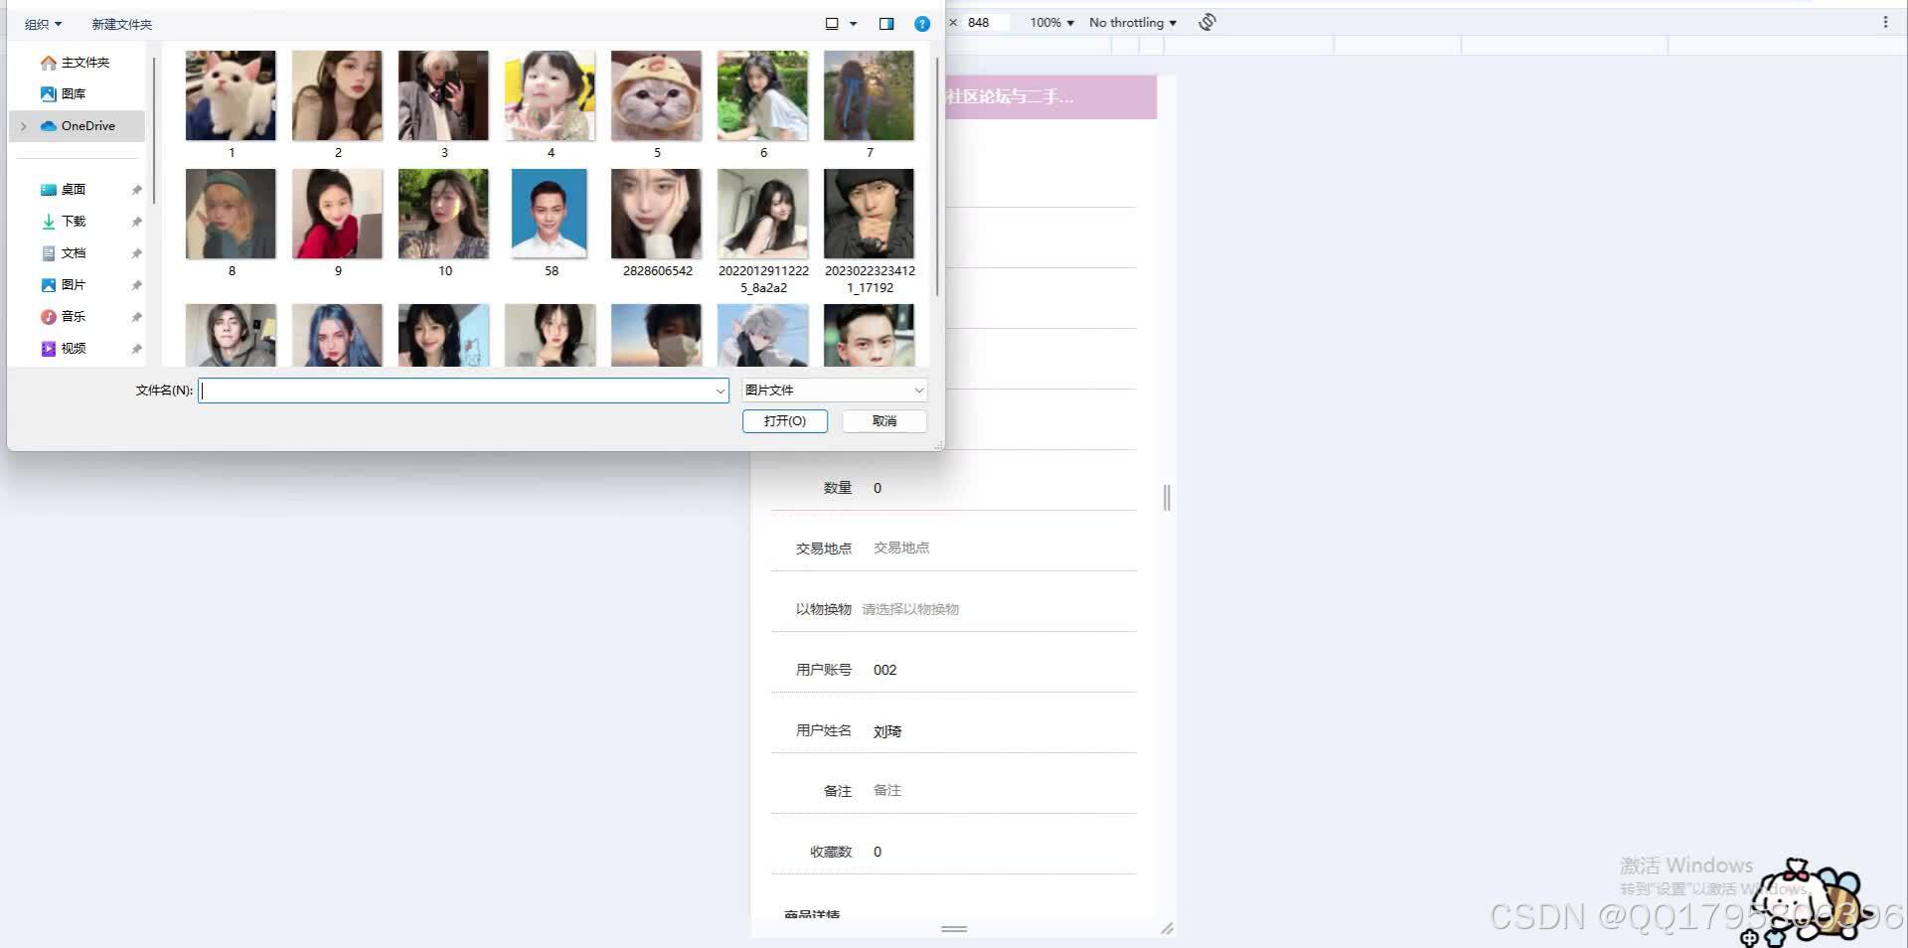
Task: Unpin the 文档 (Documents) sidebar entry
Action: pos(136,252)
